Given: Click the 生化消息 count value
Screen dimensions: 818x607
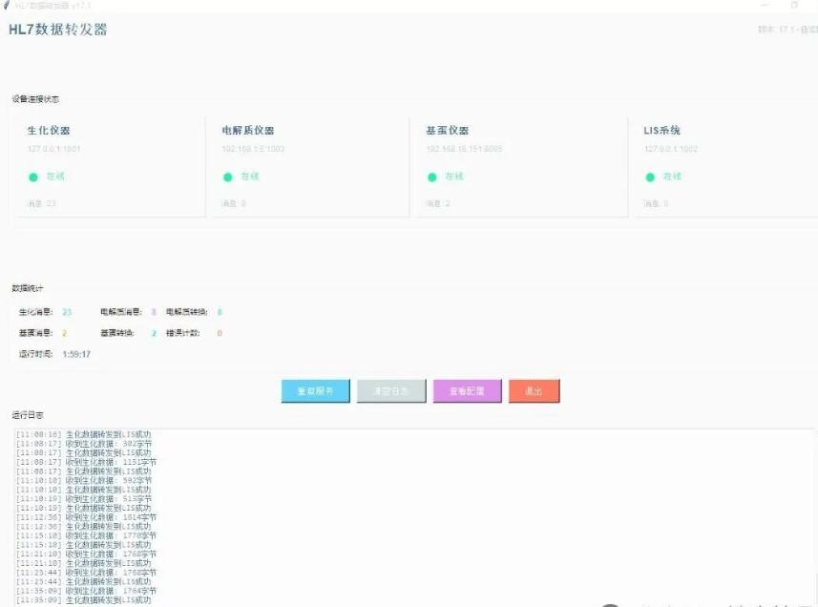Looking at the screenshot, I should [x=67, y=312].
